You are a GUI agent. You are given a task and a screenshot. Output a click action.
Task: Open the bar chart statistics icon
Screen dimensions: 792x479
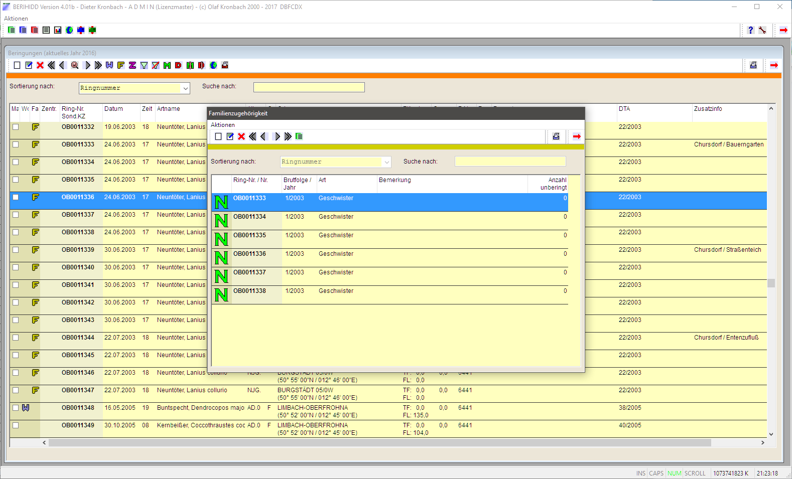[58, 30]
